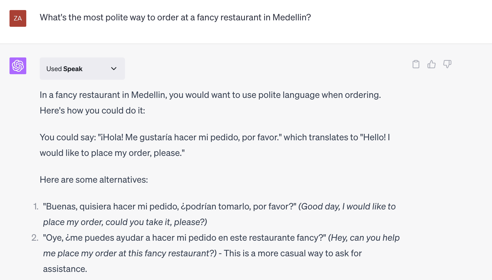Click the word "Medellin?" in the user prompt
This screenshot has height=280, width=492.
click(x=292, y=18)
